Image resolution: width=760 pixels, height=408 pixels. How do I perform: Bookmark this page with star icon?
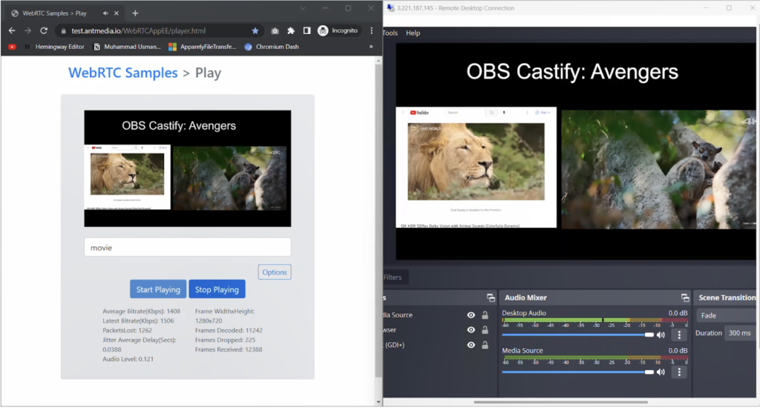pos(255,30)
